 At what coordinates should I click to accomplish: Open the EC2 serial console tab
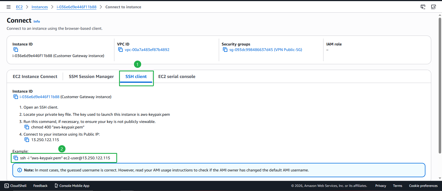pyautogui.click(x=177, y=77)
